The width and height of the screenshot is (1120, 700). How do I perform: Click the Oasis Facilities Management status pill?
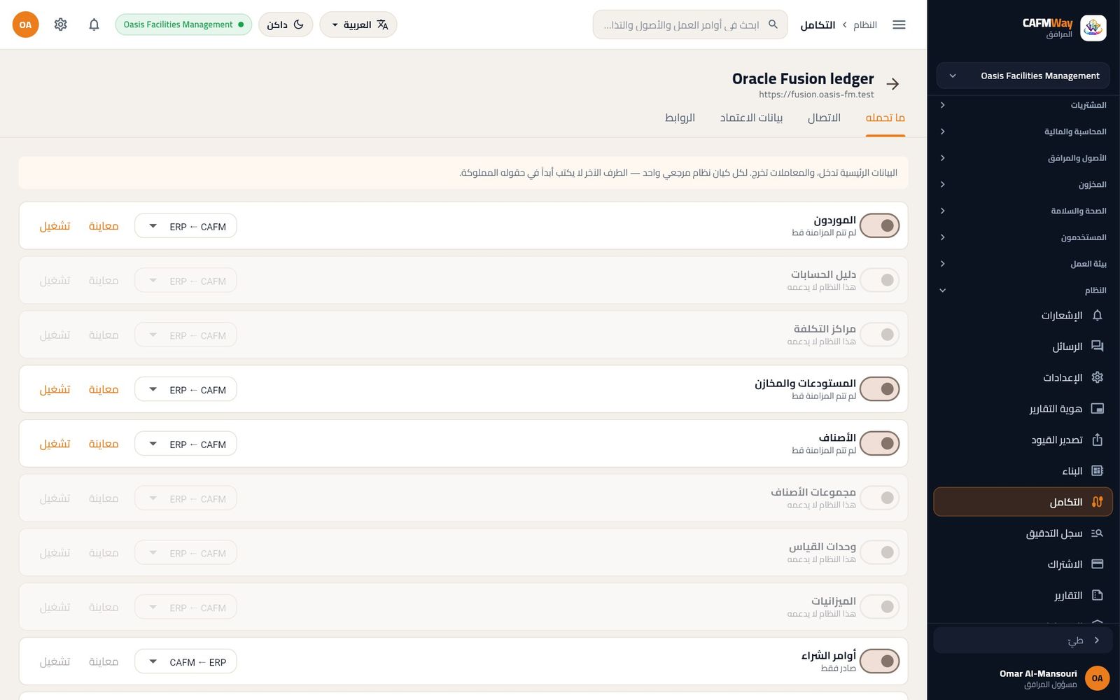click(183, 24)
